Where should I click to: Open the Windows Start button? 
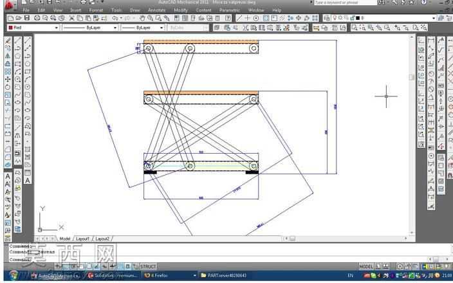[14, 275]
